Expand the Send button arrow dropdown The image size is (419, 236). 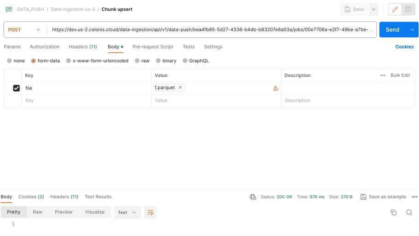click(x=412, y=30)
